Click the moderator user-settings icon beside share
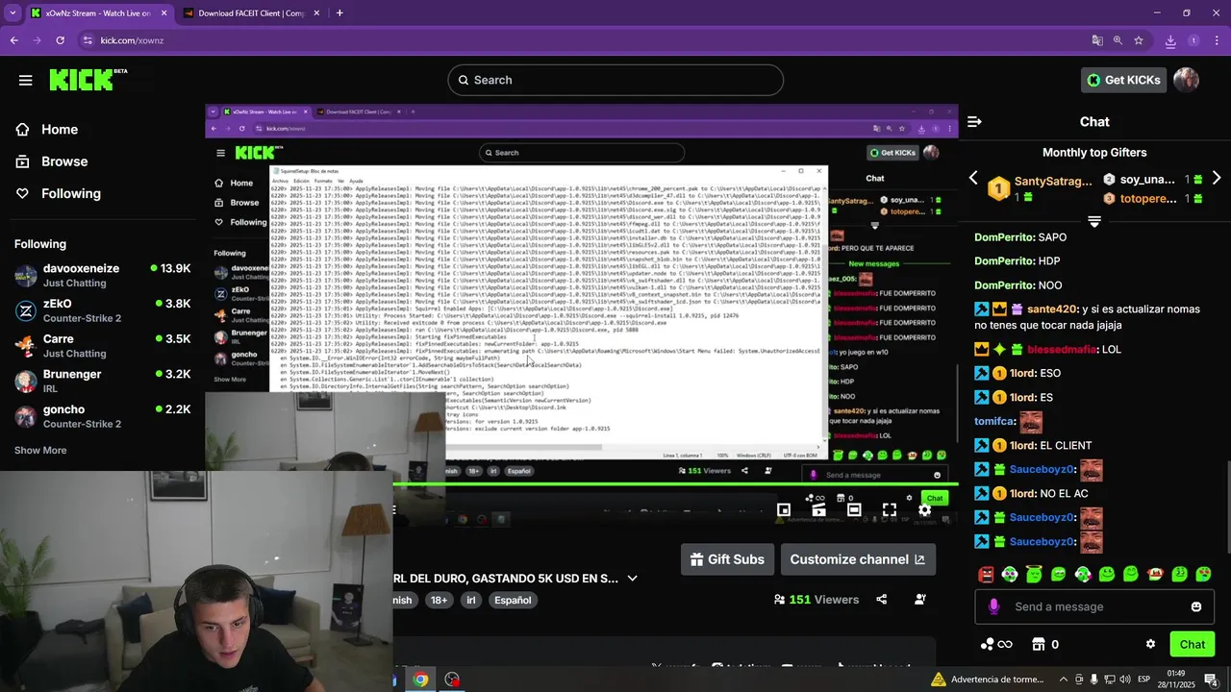Viewport: 1231px width, 692px height. pyautogui.click(x=920, y=600)
